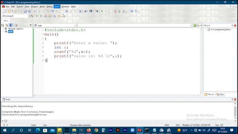Click the editor horizontal scrollbar right arrow
The width and height of the screenshot is (238, 134).
pyautogui.click(x=198, y=96)
